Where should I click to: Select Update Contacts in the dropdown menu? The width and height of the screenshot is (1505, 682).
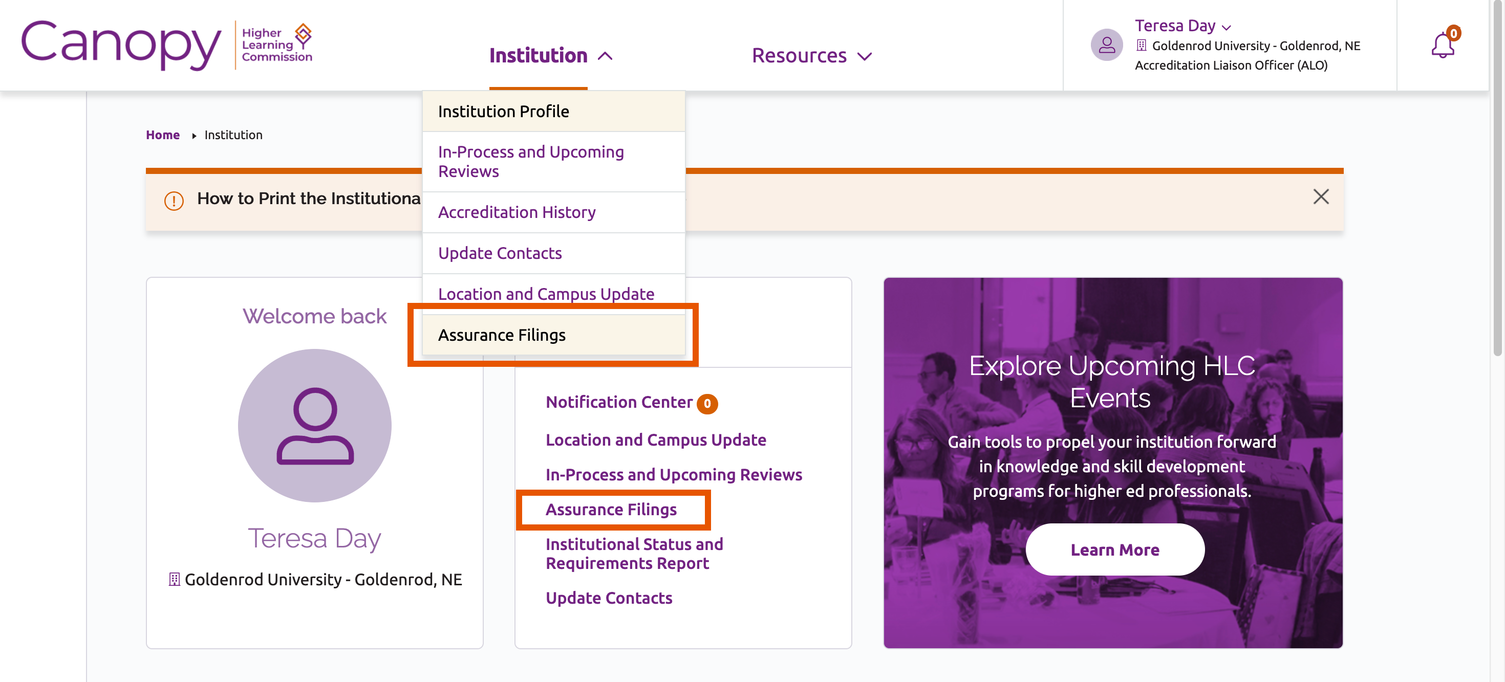point(553,253)
